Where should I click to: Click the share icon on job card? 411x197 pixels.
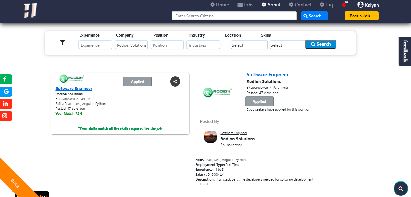point(175,81)
